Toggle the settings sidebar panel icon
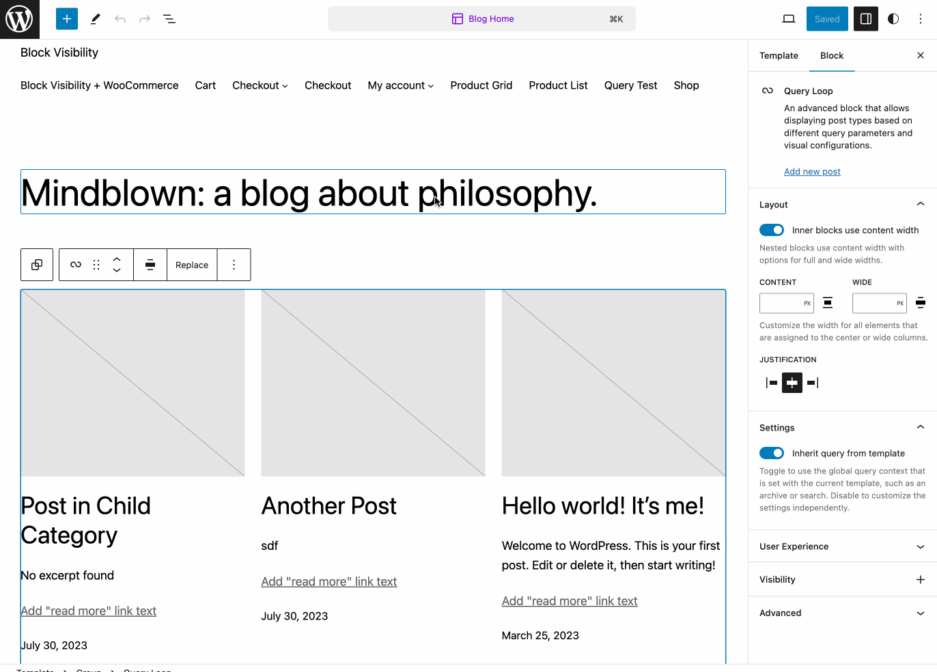Screen dimensions: 937x672 865,19
